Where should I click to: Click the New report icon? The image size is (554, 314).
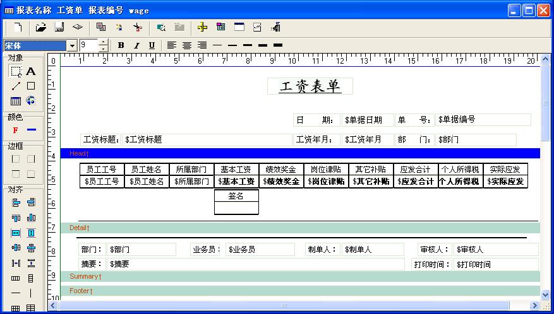(18, 27)
